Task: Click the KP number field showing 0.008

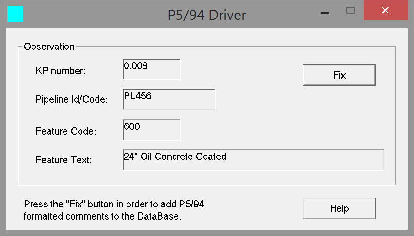Action: [x=152, y=69]
